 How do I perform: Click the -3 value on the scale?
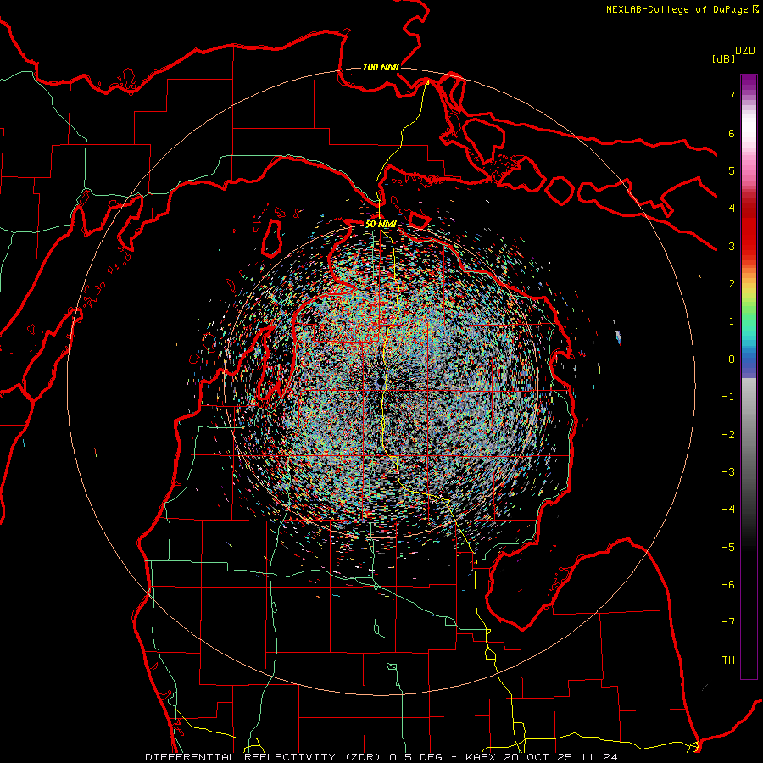click(728, 472)
